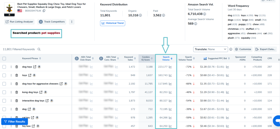Delete the dog keyword row

(17, 109)
